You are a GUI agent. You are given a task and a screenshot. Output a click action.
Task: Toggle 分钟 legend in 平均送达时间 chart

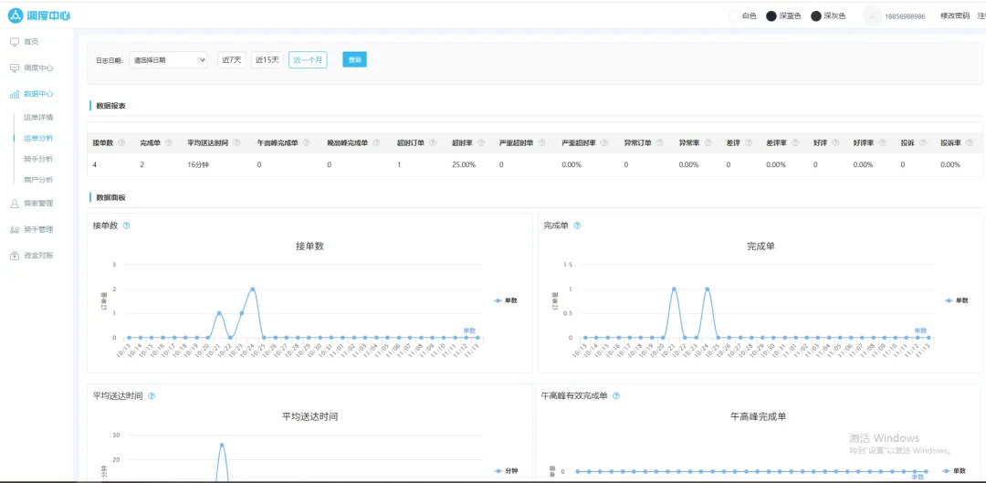coord(505,470)
